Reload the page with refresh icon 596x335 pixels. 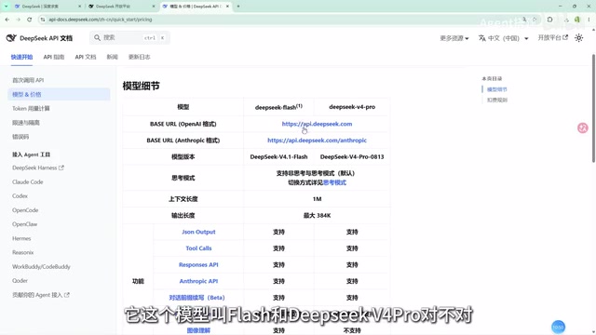click(29, 20)
